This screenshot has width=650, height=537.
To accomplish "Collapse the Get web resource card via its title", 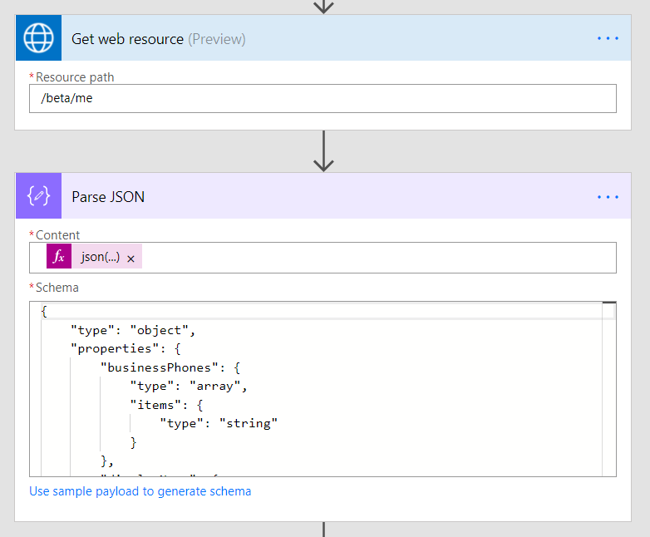I will pos(127,39).
